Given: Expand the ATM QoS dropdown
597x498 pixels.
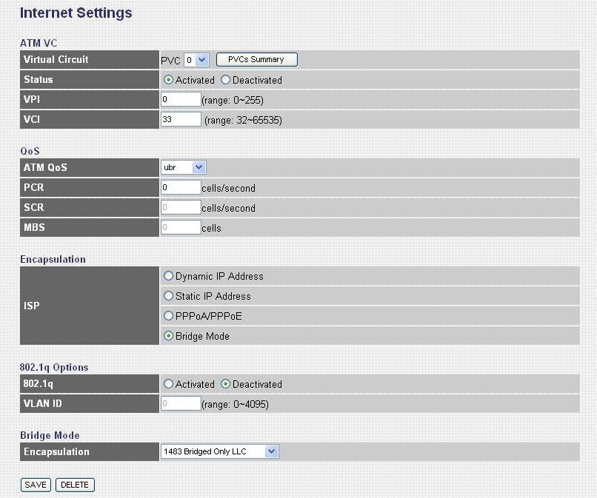Looking at the screenshot, I should point(183,167).
